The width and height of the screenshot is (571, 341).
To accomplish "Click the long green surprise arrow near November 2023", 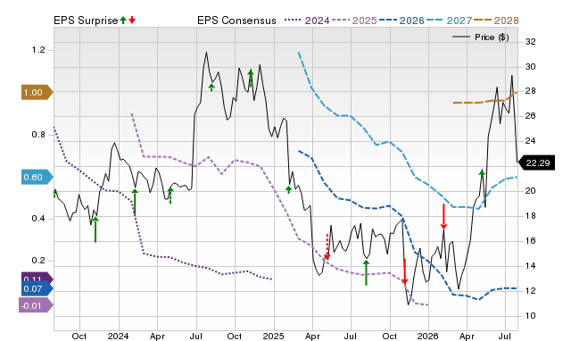I will [x=95, y=229].
